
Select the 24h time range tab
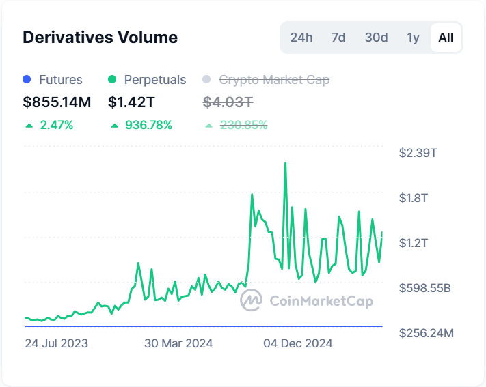301,38
